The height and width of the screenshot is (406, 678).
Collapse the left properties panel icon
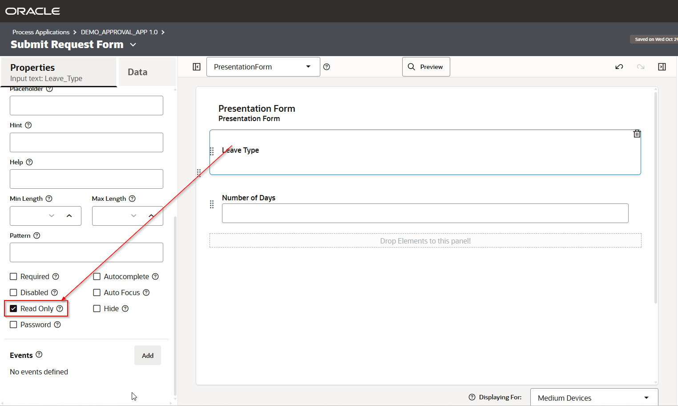[197, 67]
